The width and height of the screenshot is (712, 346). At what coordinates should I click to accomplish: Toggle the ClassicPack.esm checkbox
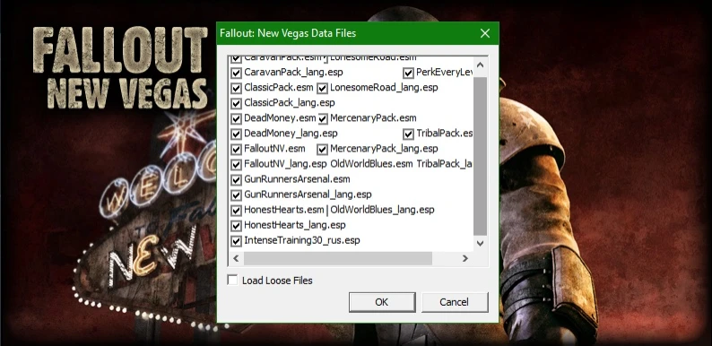click(x=236, y=88)
